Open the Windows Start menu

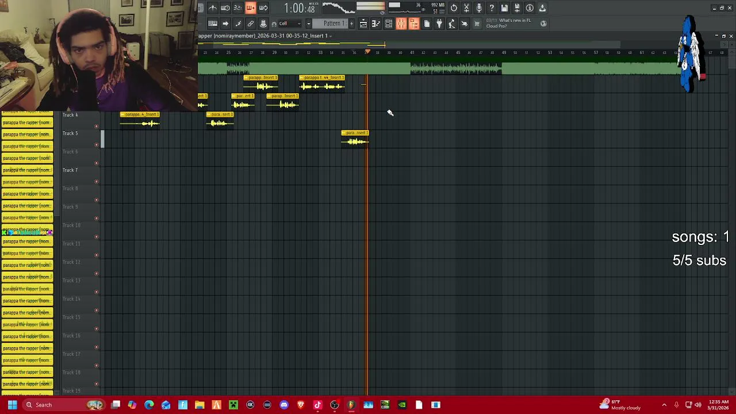coord(12,405)
